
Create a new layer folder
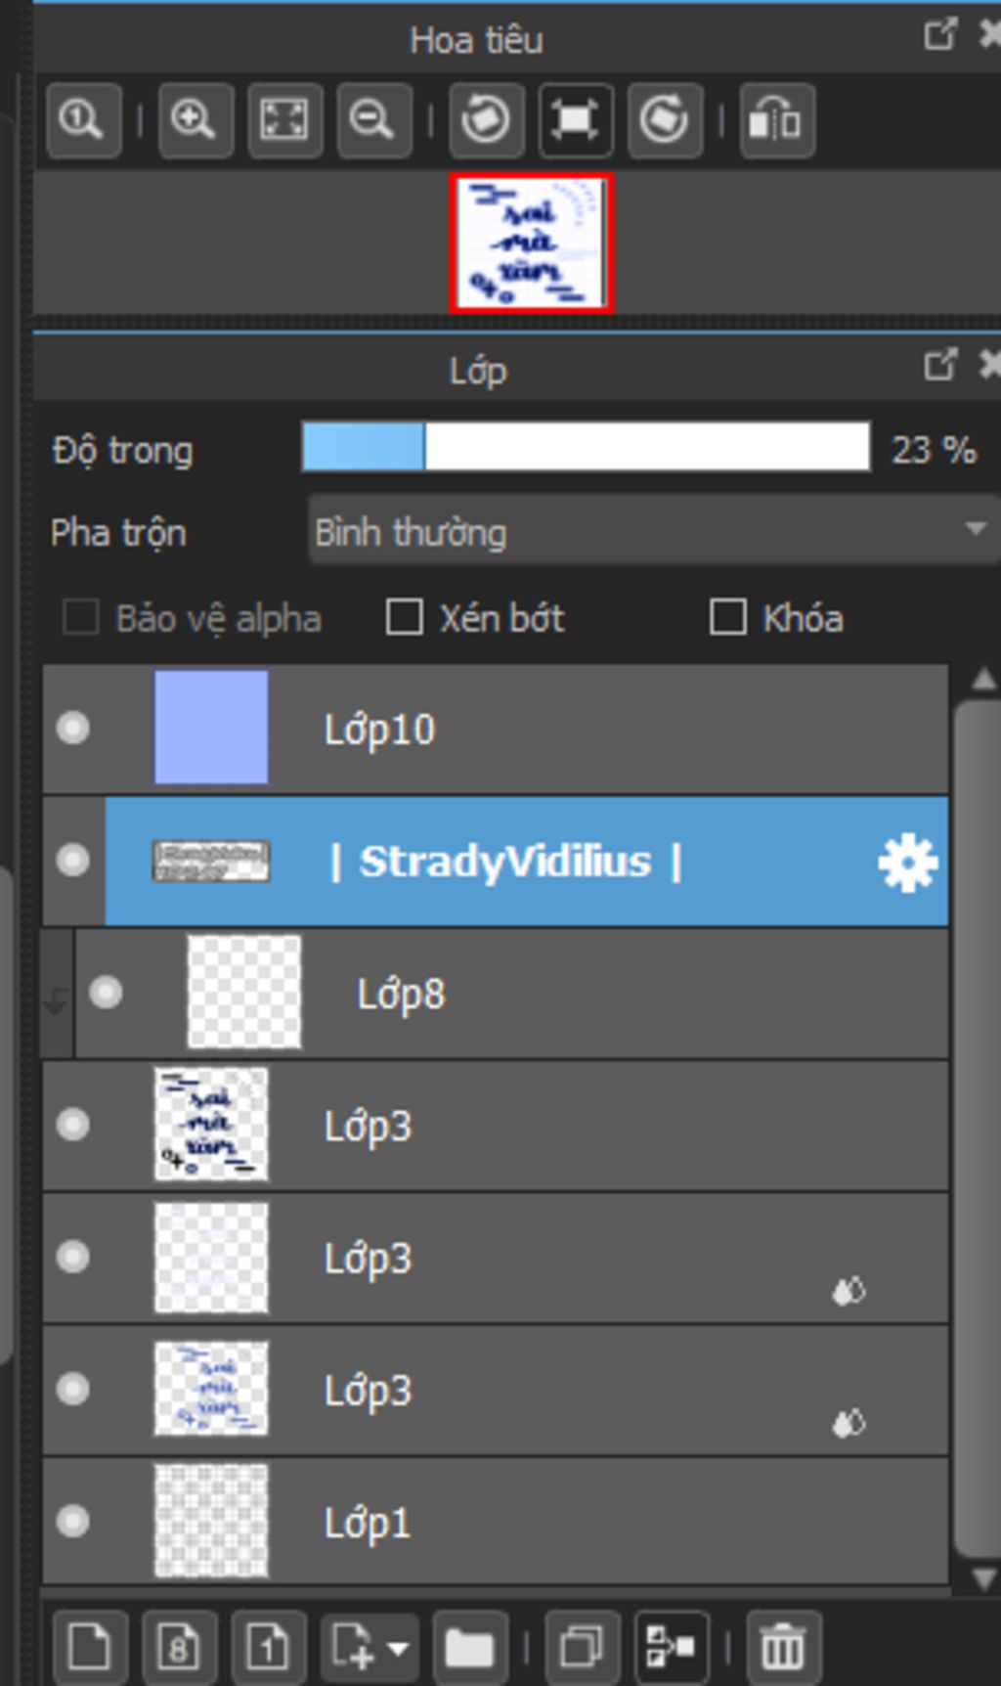point(469,1649)
